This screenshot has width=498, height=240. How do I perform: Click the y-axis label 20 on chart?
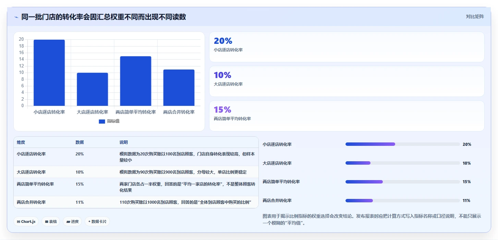point(21,39)
